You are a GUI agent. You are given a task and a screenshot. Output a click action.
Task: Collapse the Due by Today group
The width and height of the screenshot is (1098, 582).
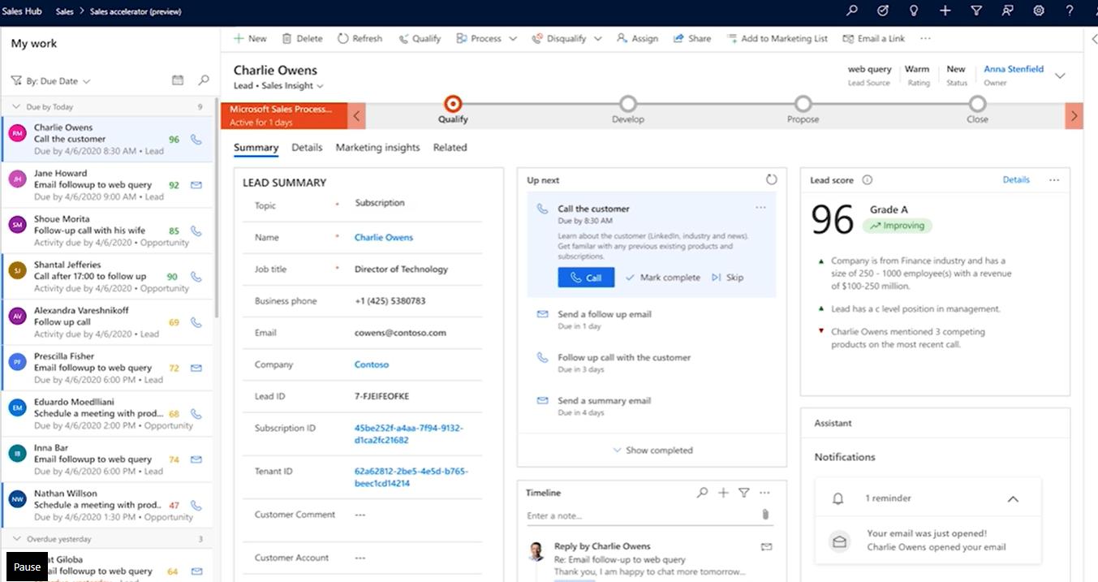[16, 107]
